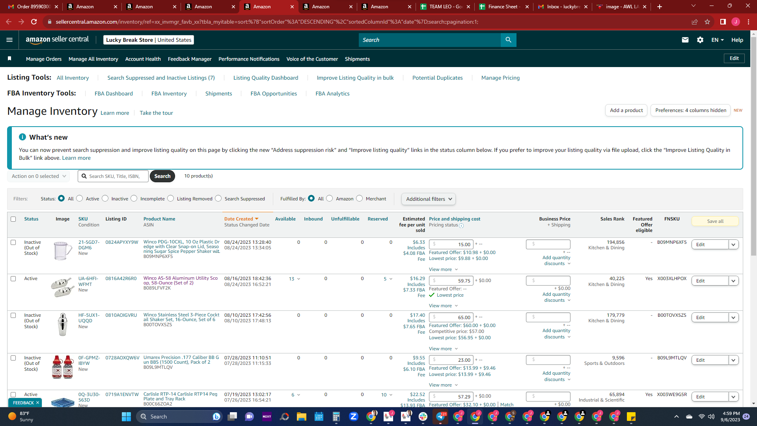Click the Take the tour link
Image resolution: width=757 pixels, height=426 pixels.
(x=156, y=113)
